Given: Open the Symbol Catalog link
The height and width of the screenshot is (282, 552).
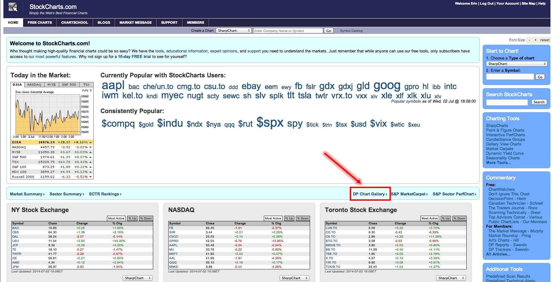Looking at the screenshot, I should point(351,31).
